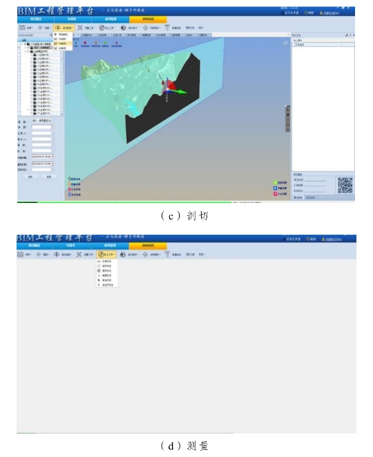Click the right button below the filter form
Image resolution: width=373 pixels, height=457 pixels.
(49, 177)
